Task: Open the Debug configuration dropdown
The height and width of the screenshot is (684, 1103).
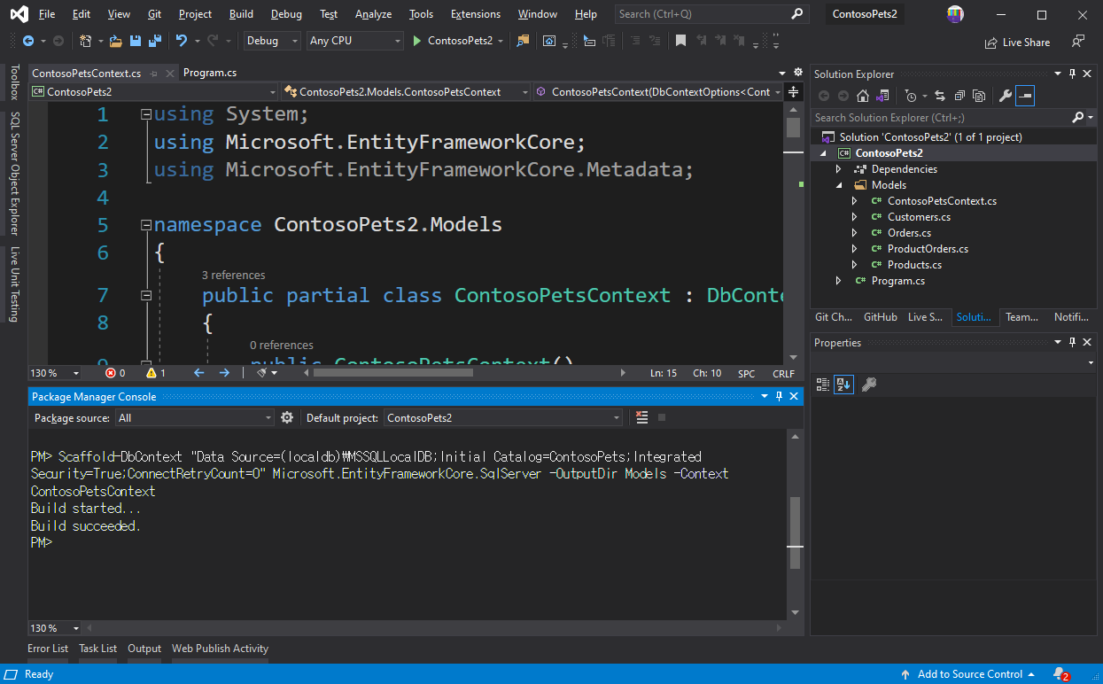Action: click(x=271, y=41)
